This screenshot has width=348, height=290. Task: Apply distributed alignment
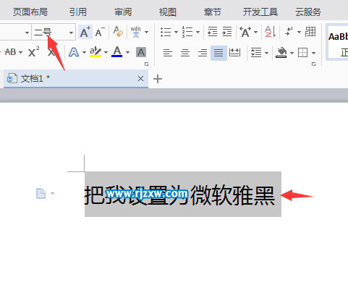234,53
